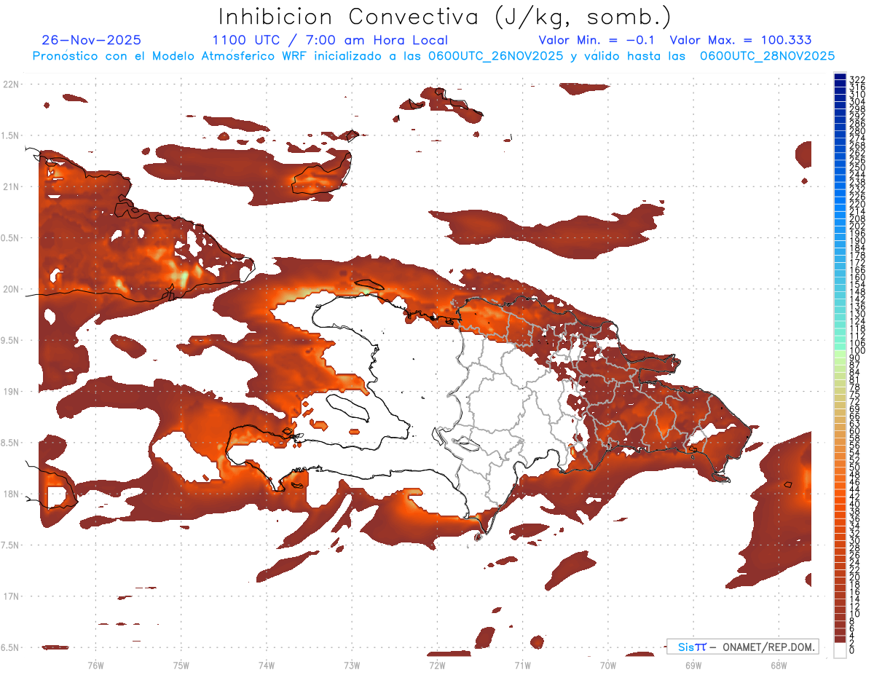Click the 'Valor Min. = -0.1' readout
The image size is (874, 675).
[597, 41]
